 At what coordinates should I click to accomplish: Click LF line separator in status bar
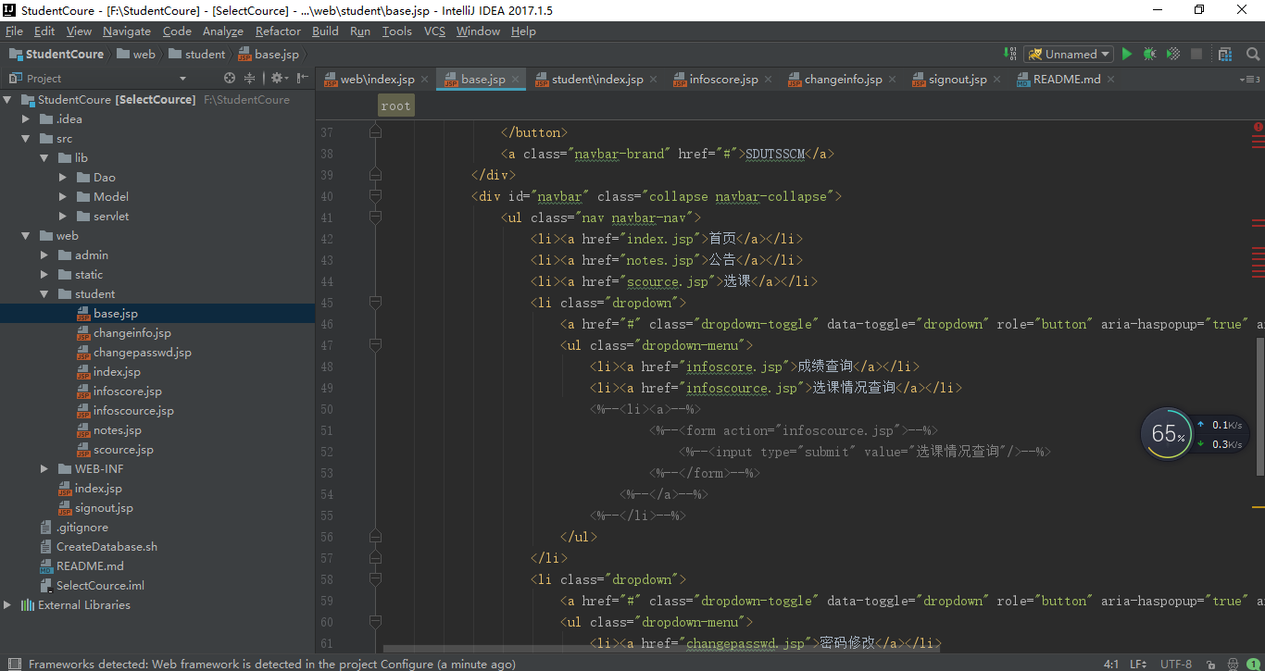tap(1138, 664)
